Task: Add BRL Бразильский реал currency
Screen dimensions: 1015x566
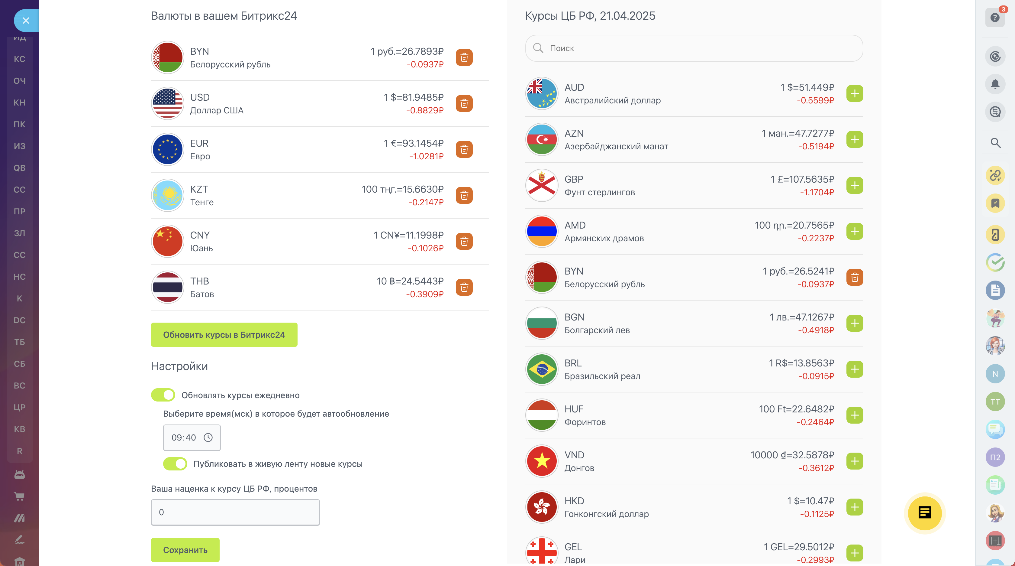Action: click(854, 369)
